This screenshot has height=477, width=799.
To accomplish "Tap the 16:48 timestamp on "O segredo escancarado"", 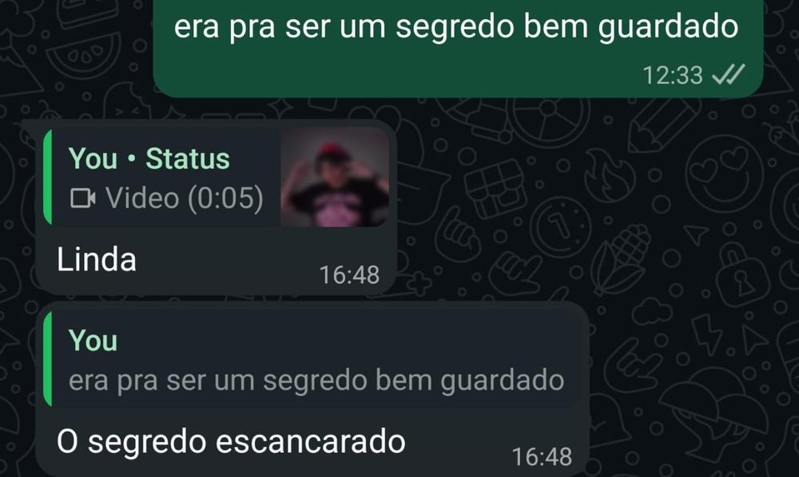I will 542,456.
